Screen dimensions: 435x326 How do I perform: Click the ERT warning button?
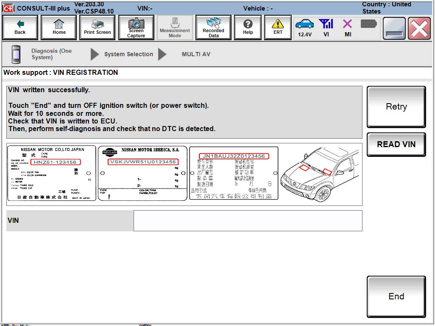(278, 27)
